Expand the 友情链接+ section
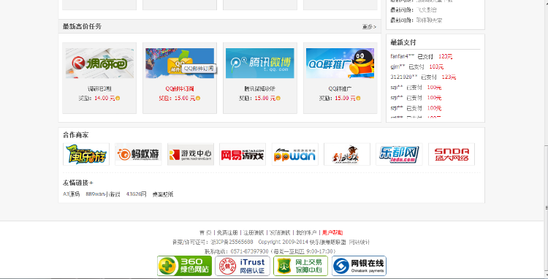The image size is (548, 279). tap(78, 183)
